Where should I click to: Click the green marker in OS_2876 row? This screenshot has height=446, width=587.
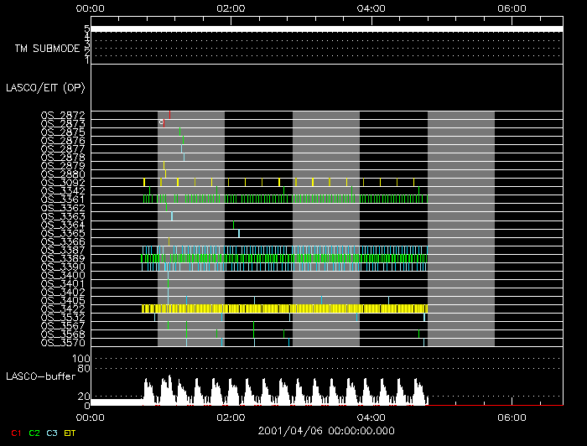tap(183, 140)
